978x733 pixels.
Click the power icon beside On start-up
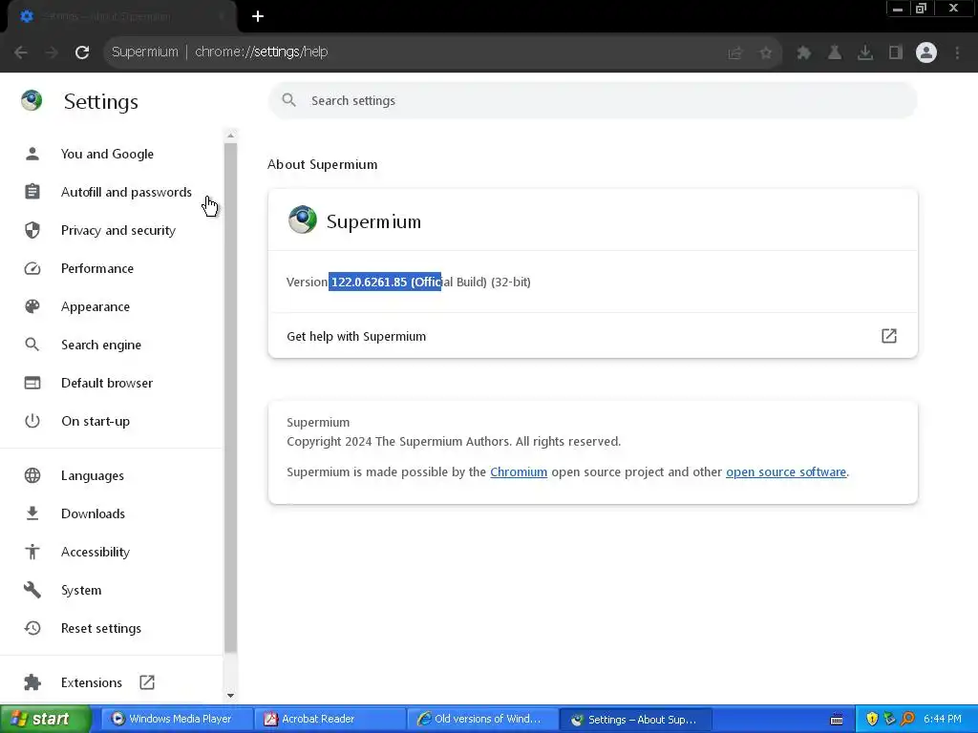point(32,421)
